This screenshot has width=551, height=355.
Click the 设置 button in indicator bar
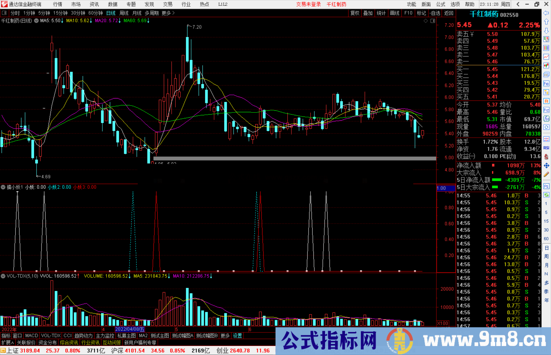coord(237,336)
